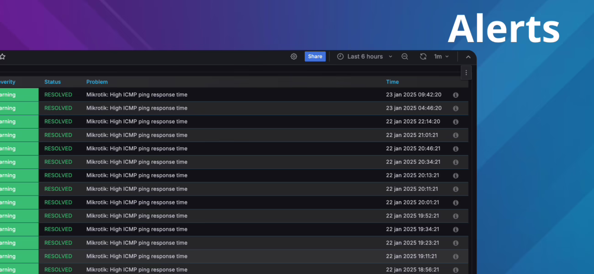Star the dashboard as favorite
The height and width of the screenshot is (274, 594).
(x=2, y=57)
